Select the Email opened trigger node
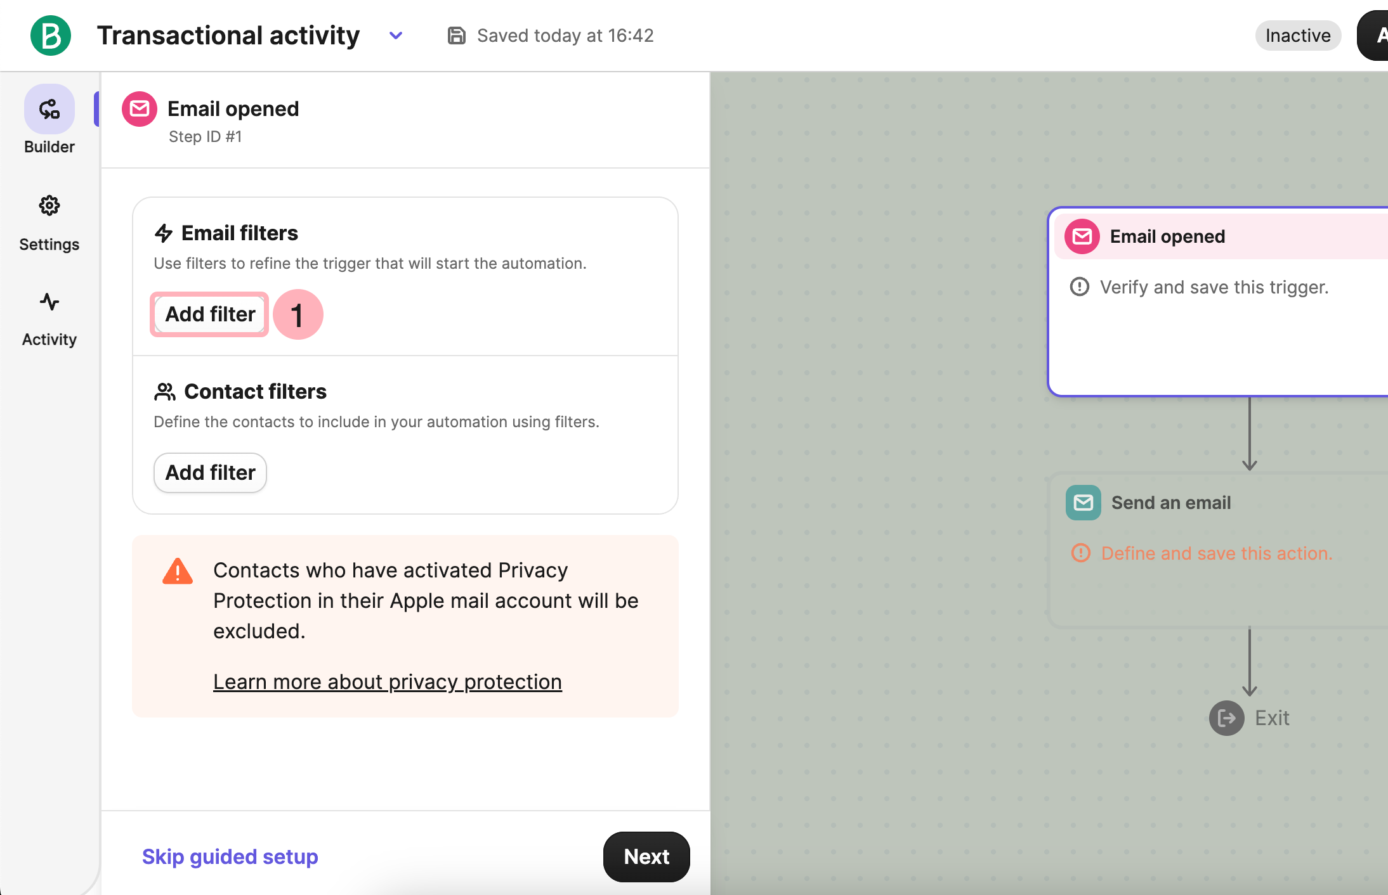Viewport: 1388px width, 895px height. pyautogui.click(x=1218, y=301)
